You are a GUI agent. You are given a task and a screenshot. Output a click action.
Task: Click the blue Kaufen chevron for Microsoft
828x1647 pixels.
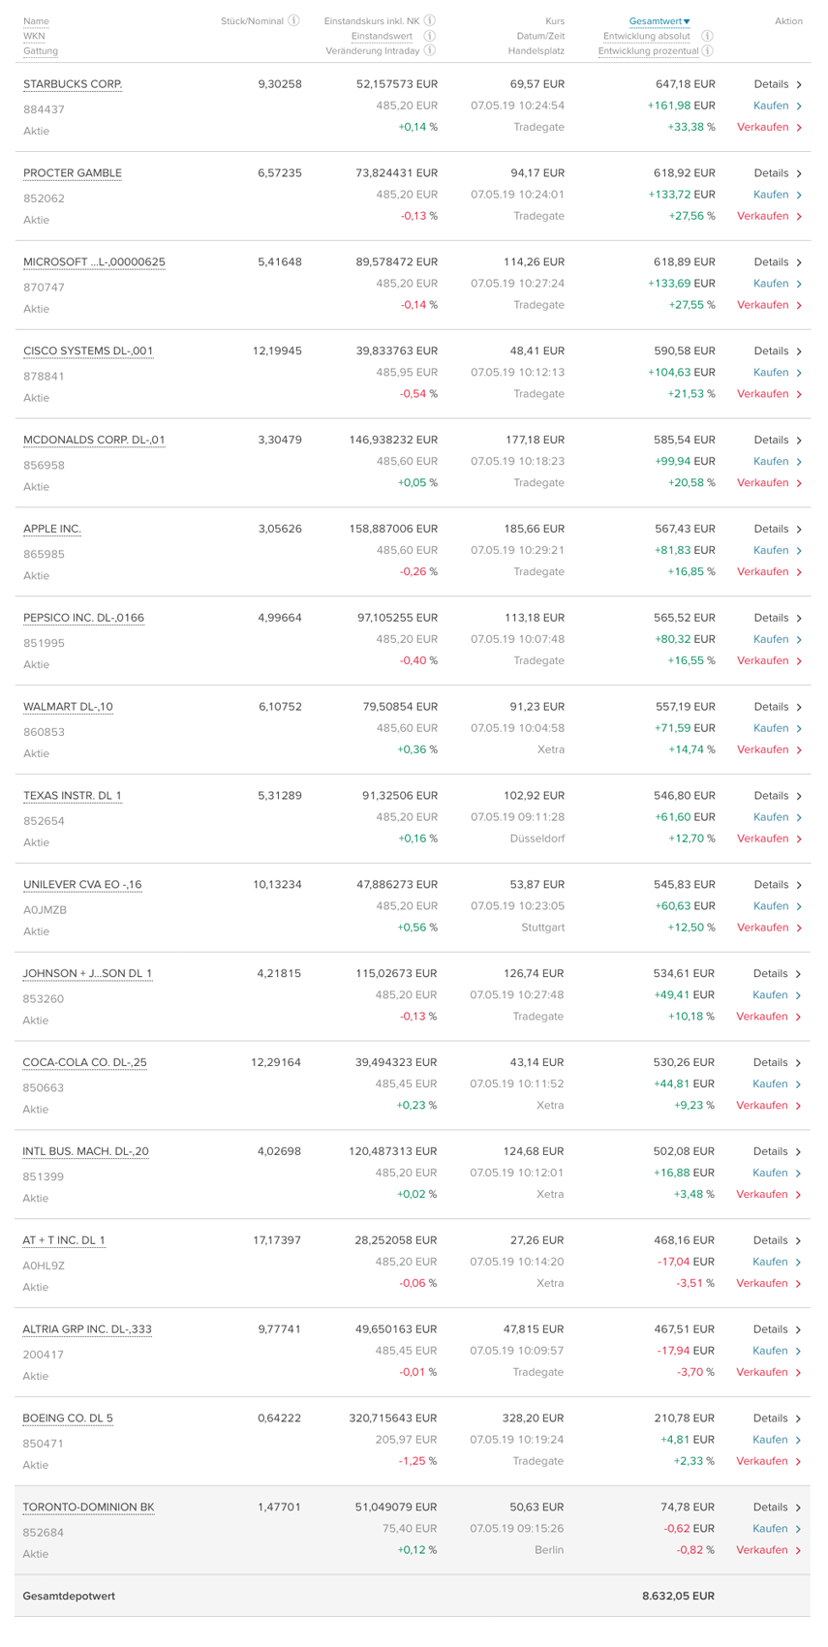point(799,285)
